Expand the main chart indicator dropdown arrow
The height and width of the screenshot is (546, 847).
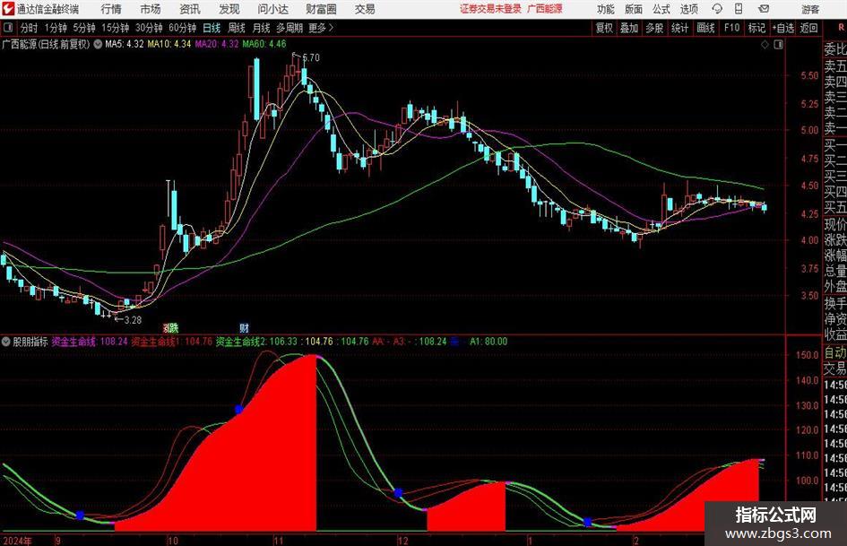coord(98,44)
